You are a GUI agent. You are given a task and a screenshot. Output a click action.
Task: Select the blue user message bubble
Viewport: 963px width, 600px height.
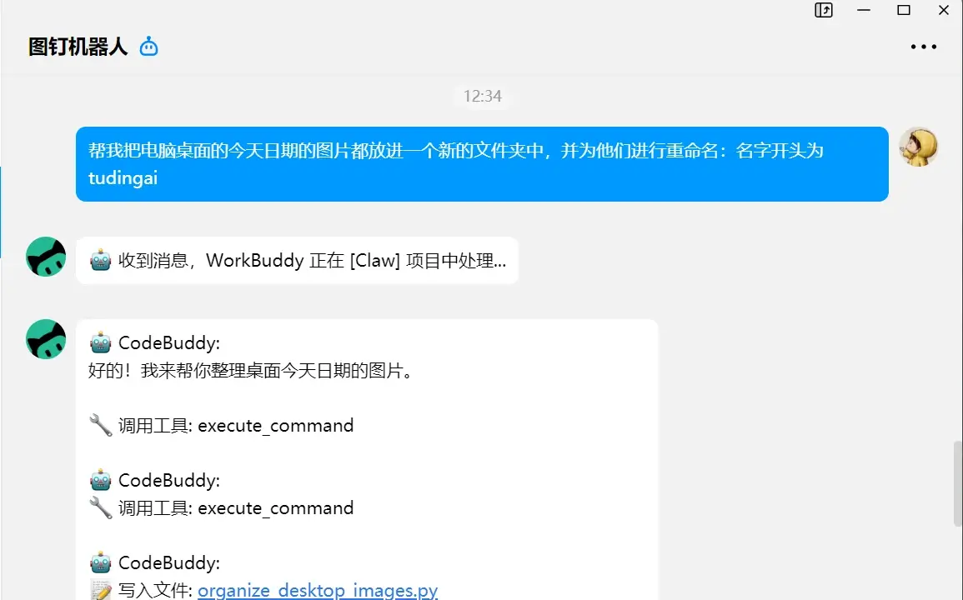coord(482,164)
